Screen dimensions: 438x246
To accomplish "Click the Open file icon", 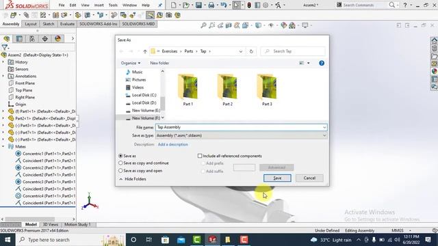I will point(185,5).
